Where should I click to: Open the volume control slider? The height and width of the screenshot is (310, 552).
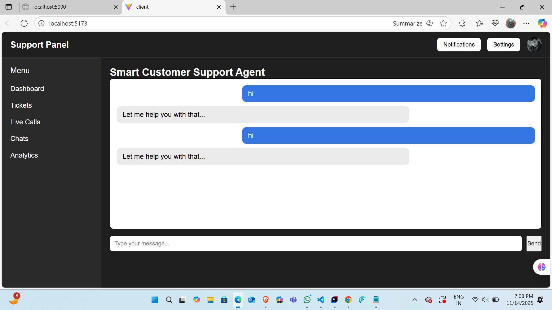pyautogui.click(x=485, y=299)
